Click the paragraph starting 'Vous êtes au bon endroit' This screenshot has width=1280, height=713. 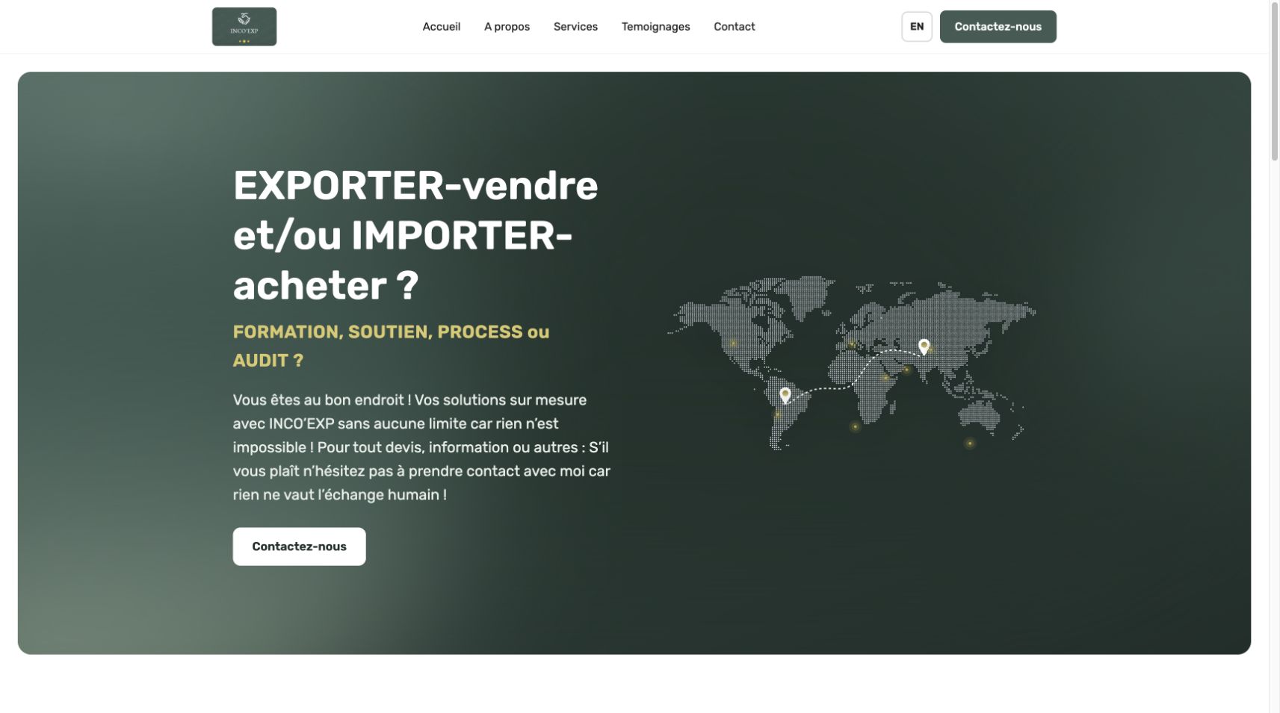coord(421,447)
